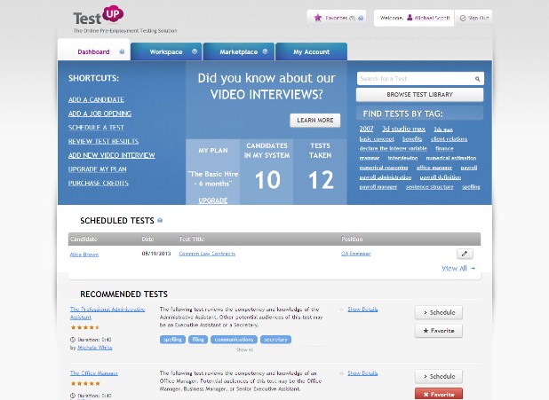Image resolution: width=549 pixels, height=400 pixels.
Task: Unfavorite The Office Manager using the red button
Action: pyautogui.click(x=439, y=394)
